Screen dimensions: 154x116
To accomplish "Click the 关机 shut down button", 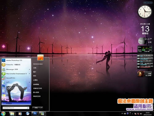I will tap(36, 108).
